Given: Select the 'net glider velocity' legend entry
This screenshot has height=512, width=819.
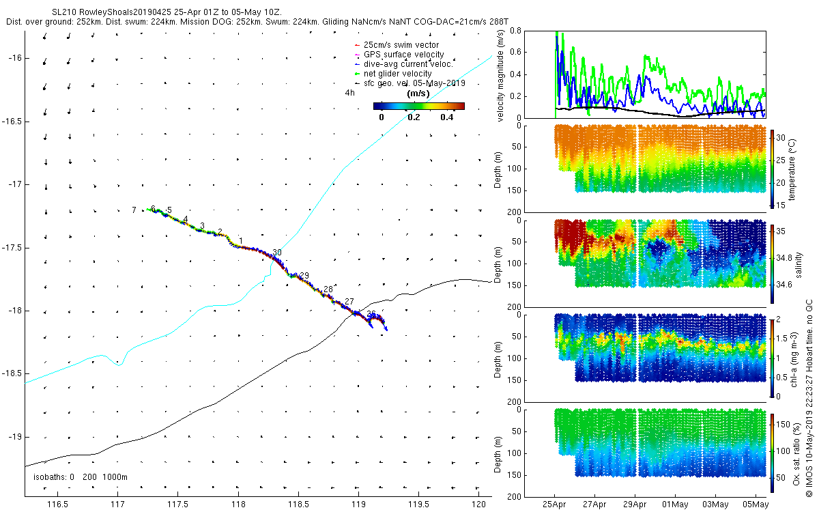Looking at the screenshot, I should (393, 73).
